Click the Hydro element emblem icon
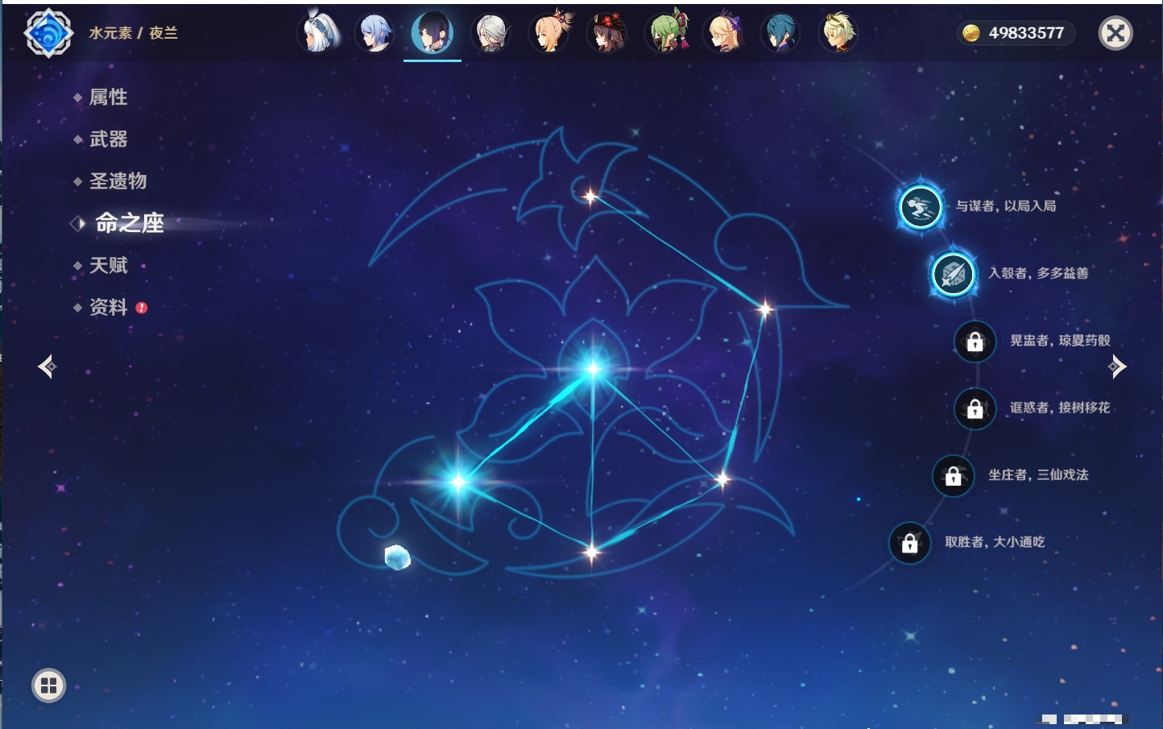This screenshot has width=1163, height=729. [48, 33]
